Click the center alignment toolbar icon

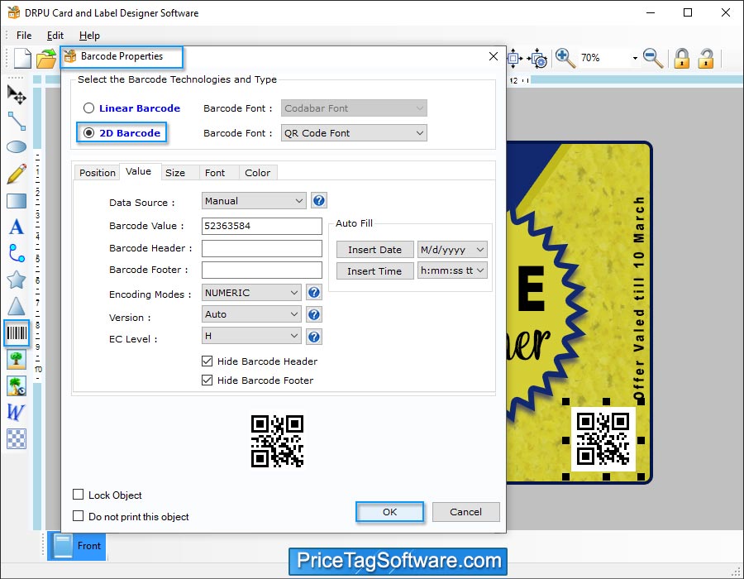514,59
